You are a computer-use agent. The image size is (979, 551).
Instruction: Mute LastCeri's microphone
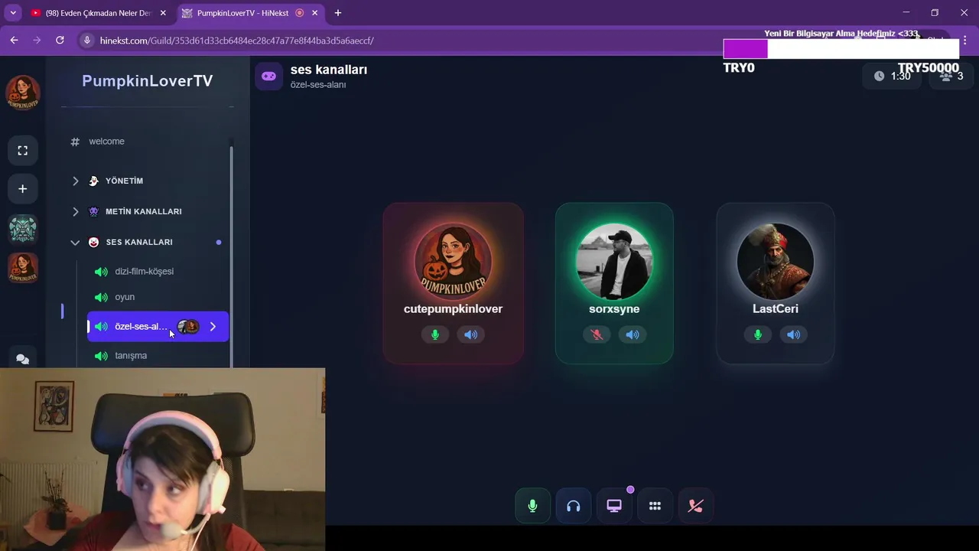tap(758, 334)
